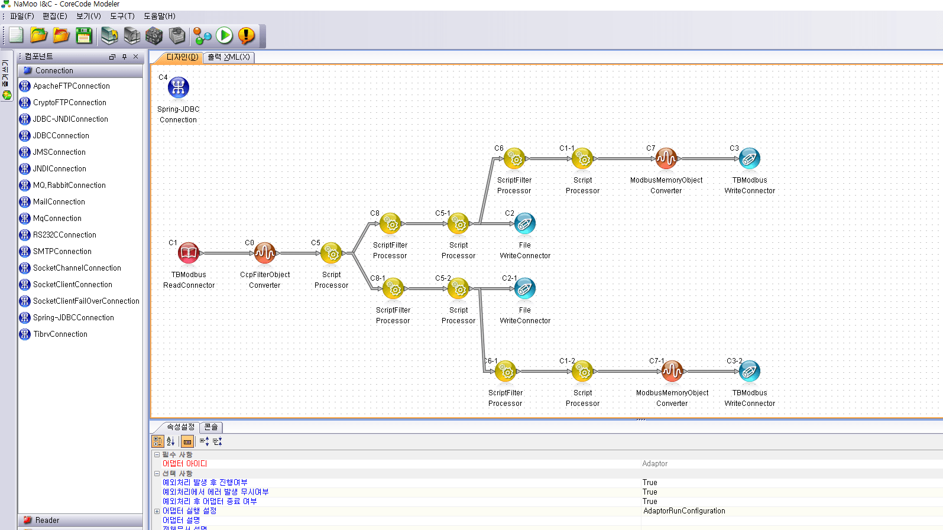Open the Reader component category

(47, 521)
